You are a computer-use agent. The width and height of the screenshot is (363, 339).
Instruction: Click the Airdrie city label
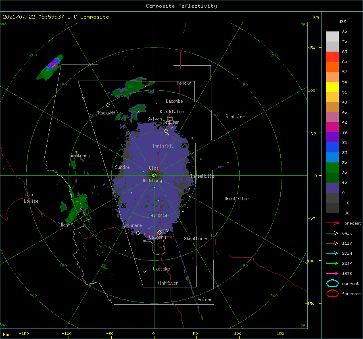pos(159,215)
